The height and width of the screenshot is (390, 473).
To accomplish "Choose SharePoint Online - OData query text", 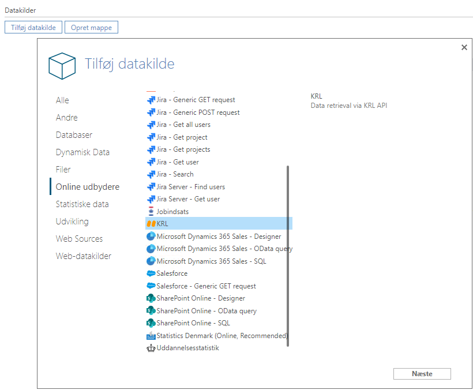I will click(207, 311).
